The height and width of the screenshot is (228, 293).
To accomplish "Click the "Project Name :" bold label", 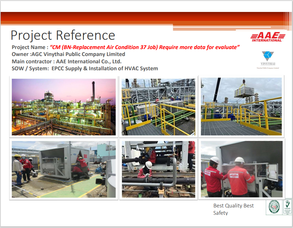I will pos(30,47).
